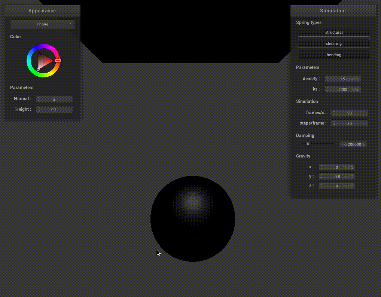Click the gravity x value field

point(337,167)
